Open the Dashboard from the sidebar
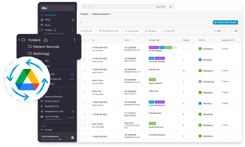 point(50,15)
